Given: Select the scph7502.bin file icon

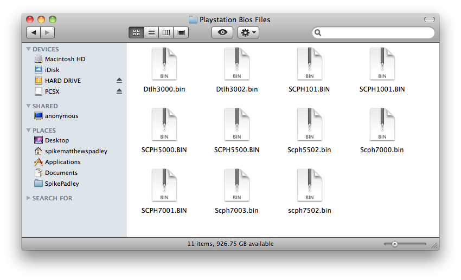Looking at the screenshot, I should (309, 186).
